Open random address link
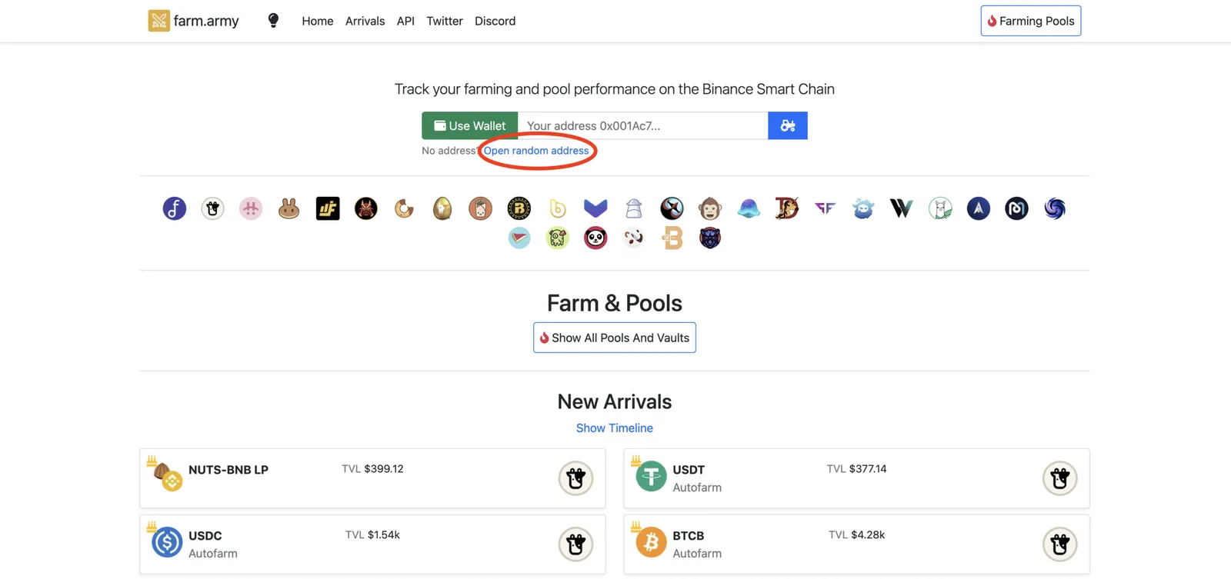This screenshot has width=1231, height=579. click(x=536, y=151)
